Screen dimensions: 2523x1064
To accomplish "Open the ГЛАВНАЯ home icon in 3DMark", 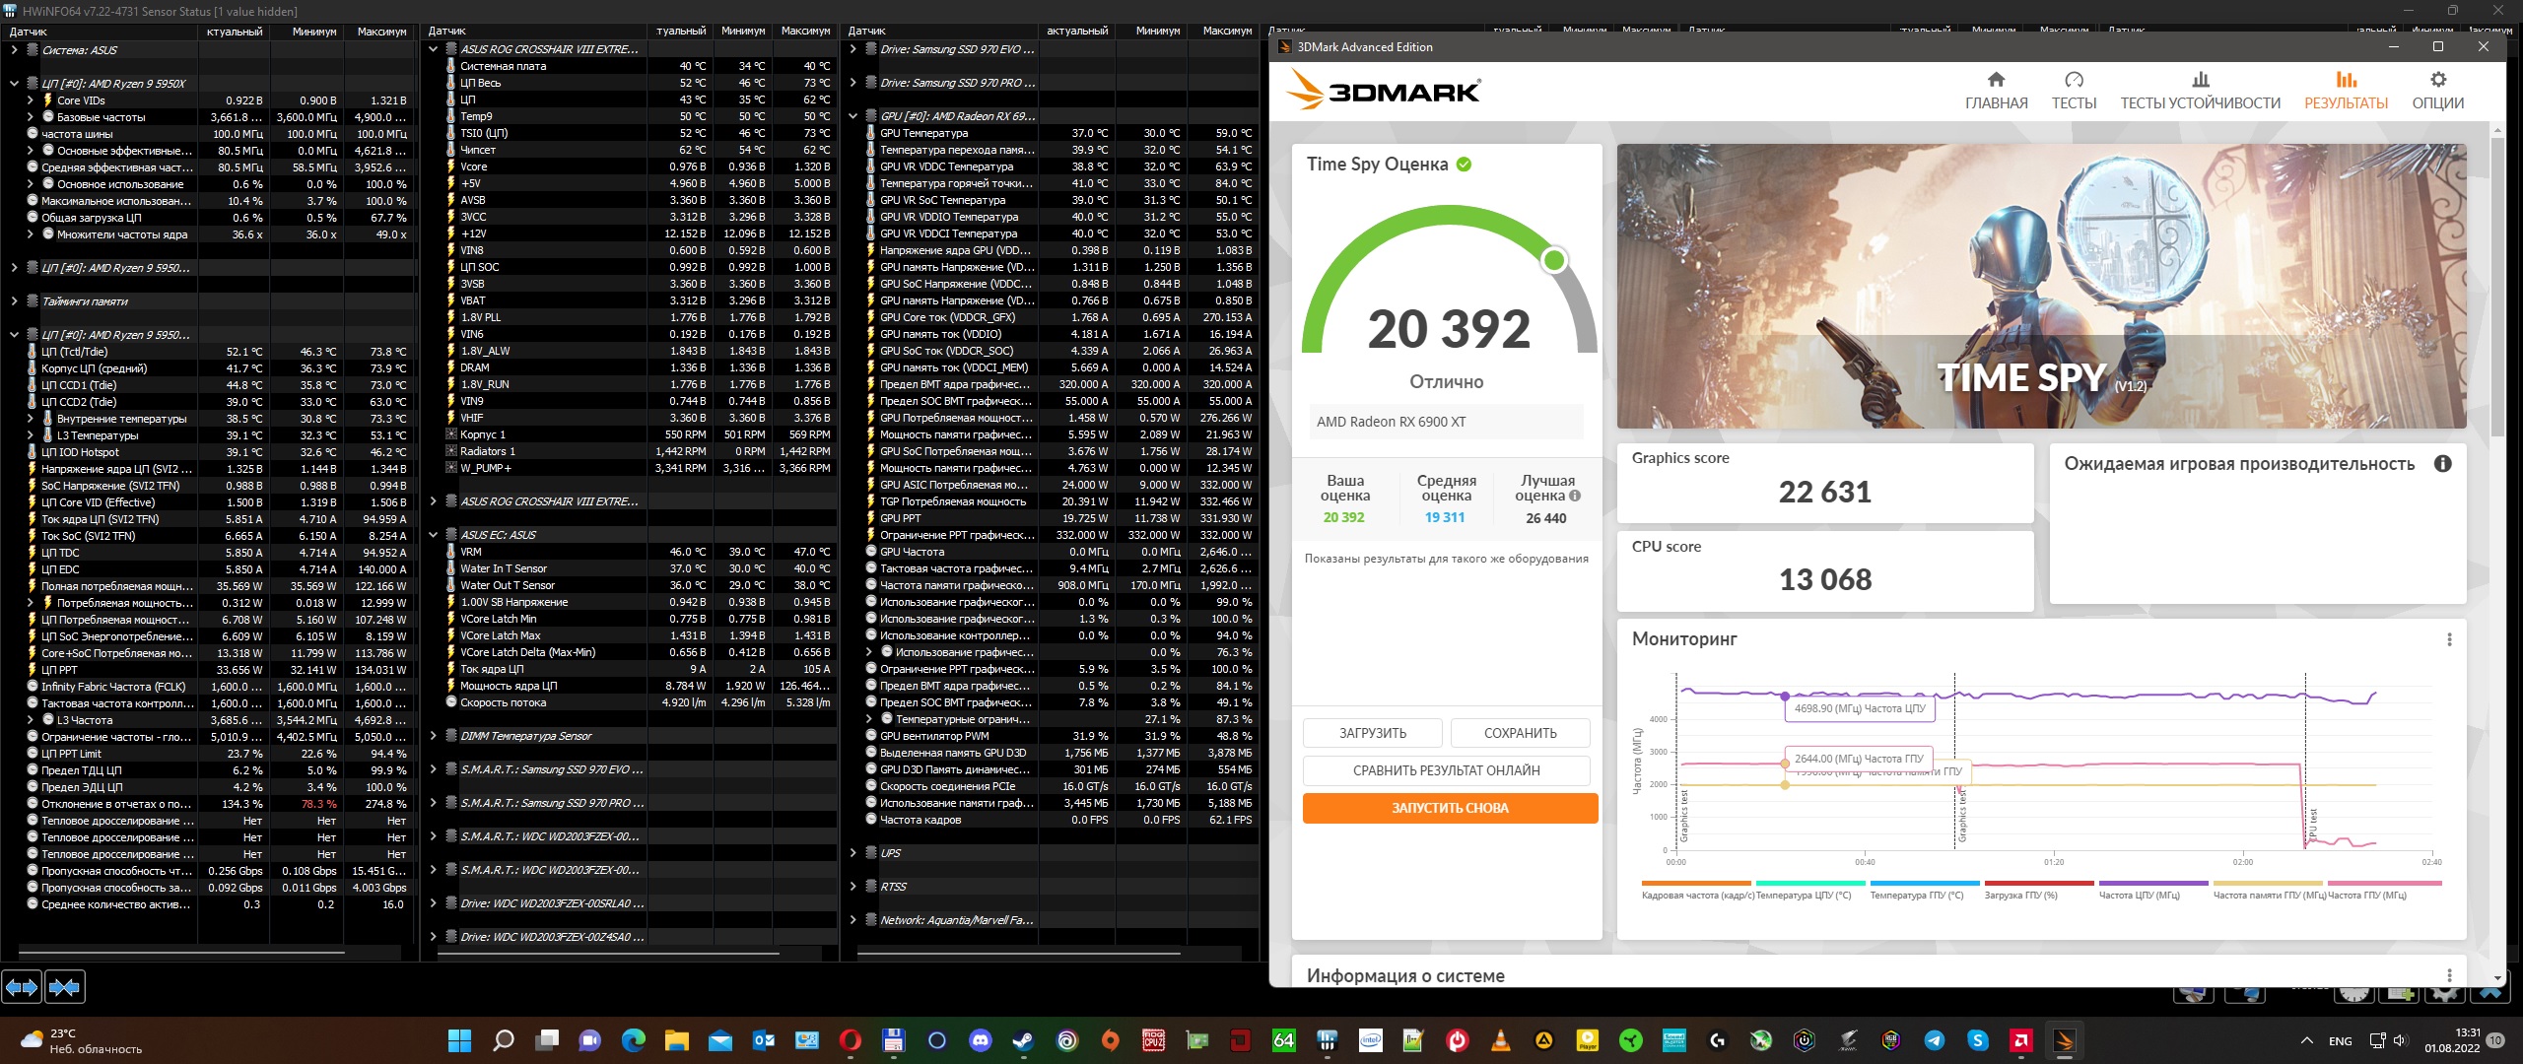I will click(1996, 80).
